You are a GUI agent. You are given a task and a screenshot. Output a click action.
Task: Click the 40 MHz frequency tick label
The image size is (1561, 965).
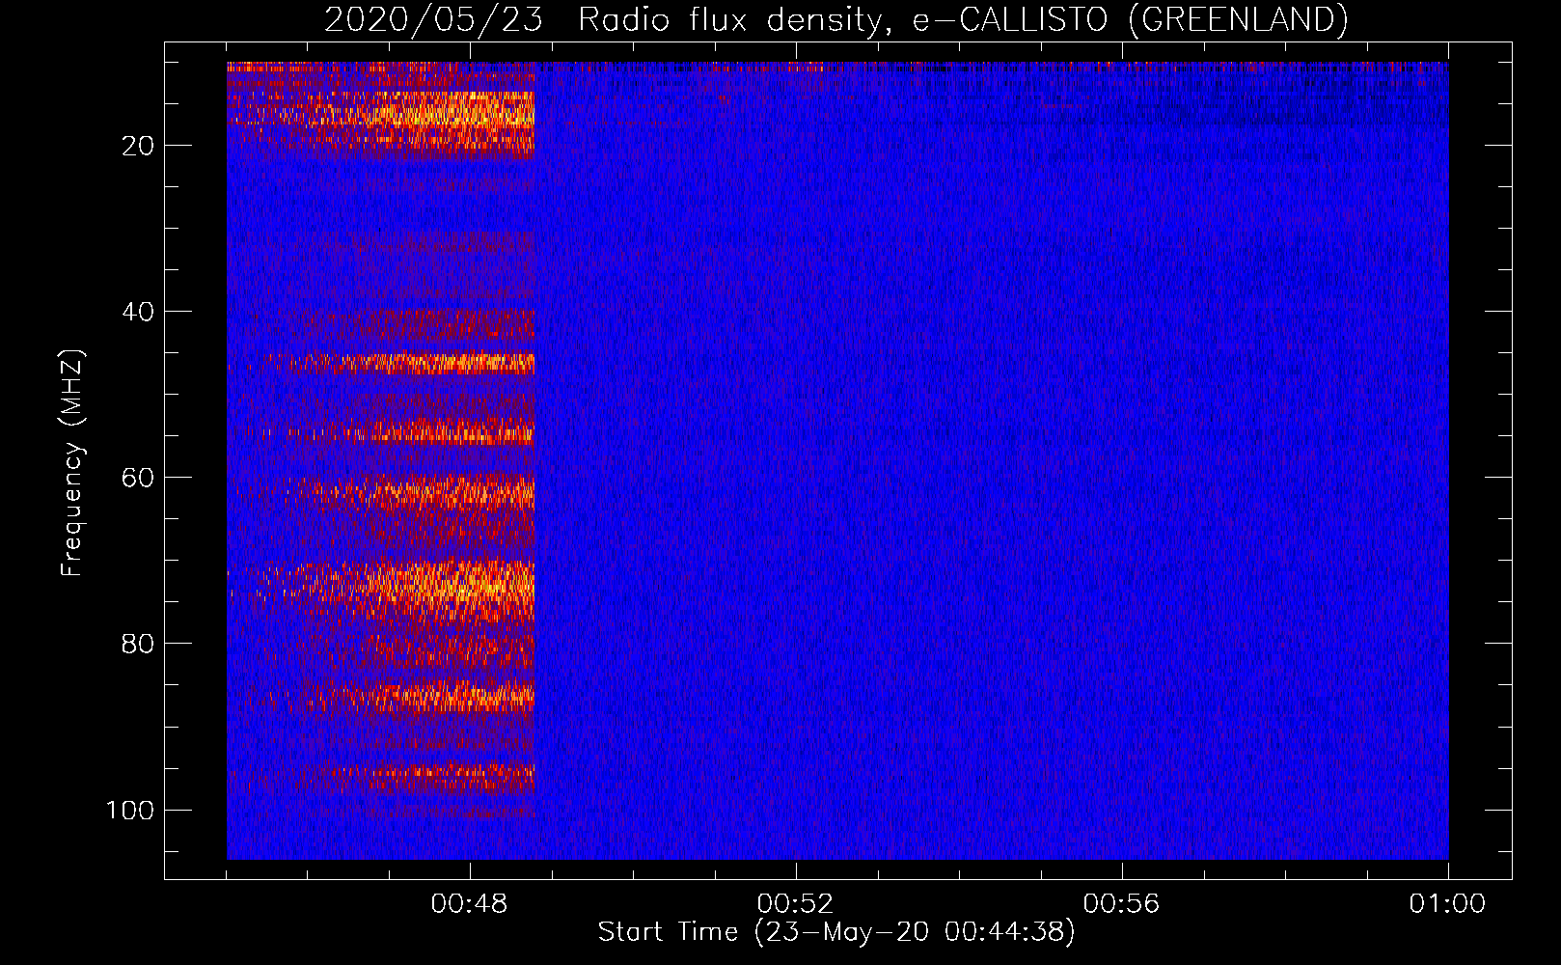click(x=138, y=312)
